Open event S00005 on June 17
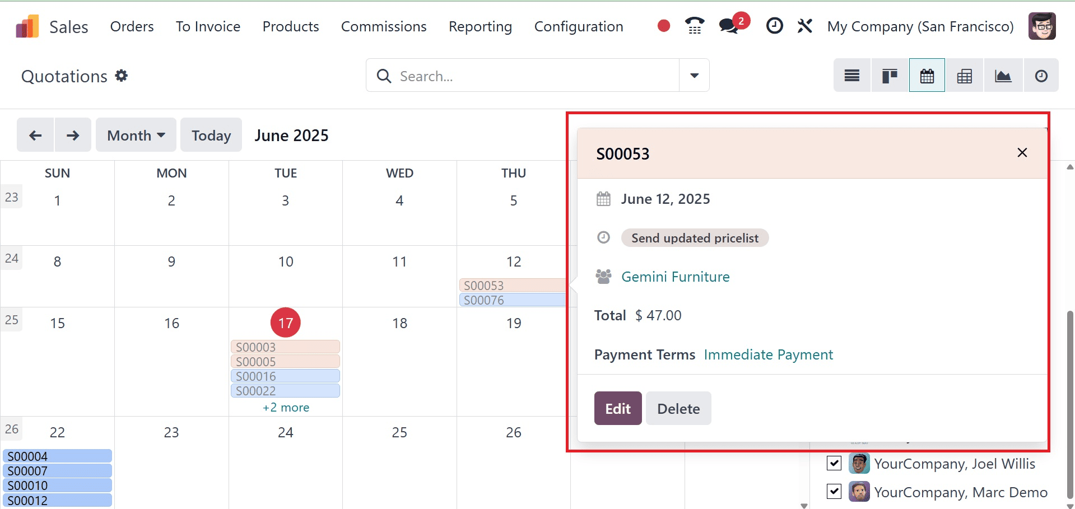 (285, 361)
